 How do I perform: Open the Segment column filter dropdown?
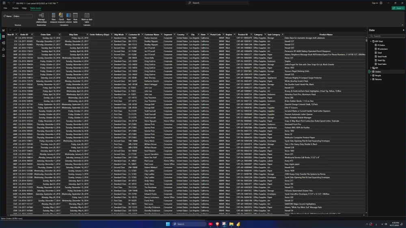tap(174, 34)
